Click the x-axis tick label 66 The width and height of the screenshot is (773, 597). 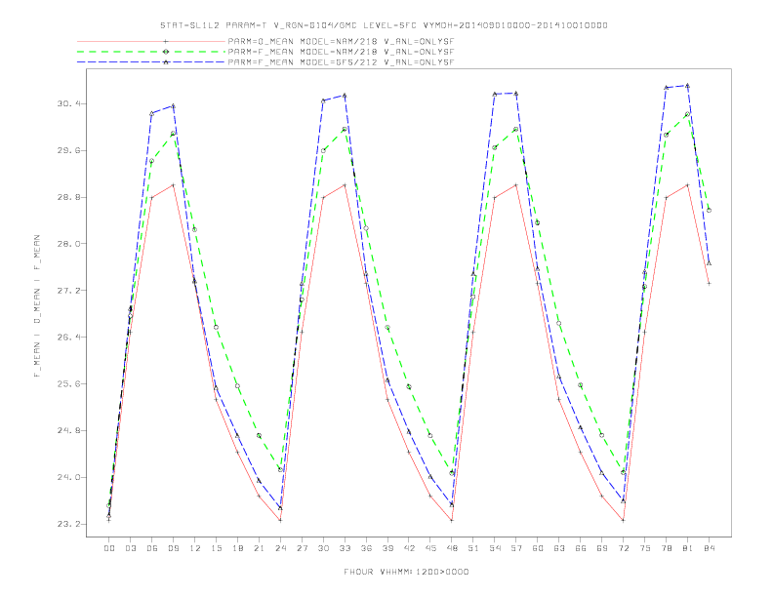coord(581,548)
